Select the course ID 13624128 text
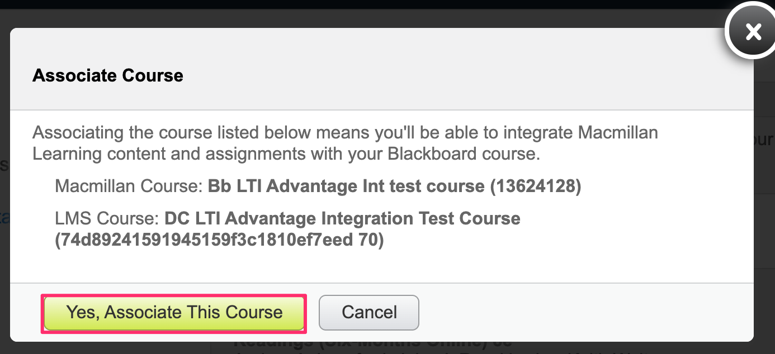Viewport: 775px width, 354px height. click(x=542, y=186)
